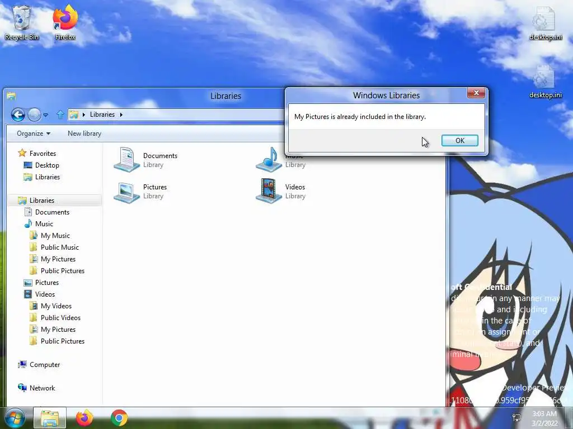Image resolution: width=573 pixels, height=429 pixels.
Task: Select the Videos library filmstrip icon
Action: click(269, 190)
